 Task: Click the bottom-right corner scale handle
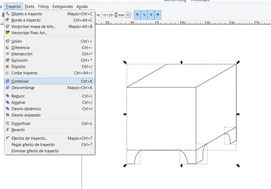238,166
